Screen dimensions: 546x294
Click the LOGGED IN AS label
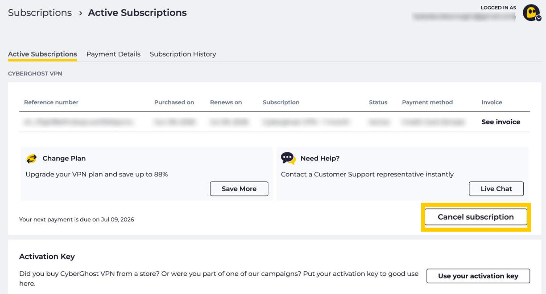pyautogui.click(x=498, y=8)
